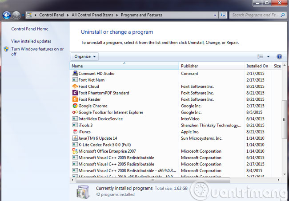This screenshot has width=289, height=201.
Task: Select Foxit PhantomPDF Standard name
Action: coord(104,93)
